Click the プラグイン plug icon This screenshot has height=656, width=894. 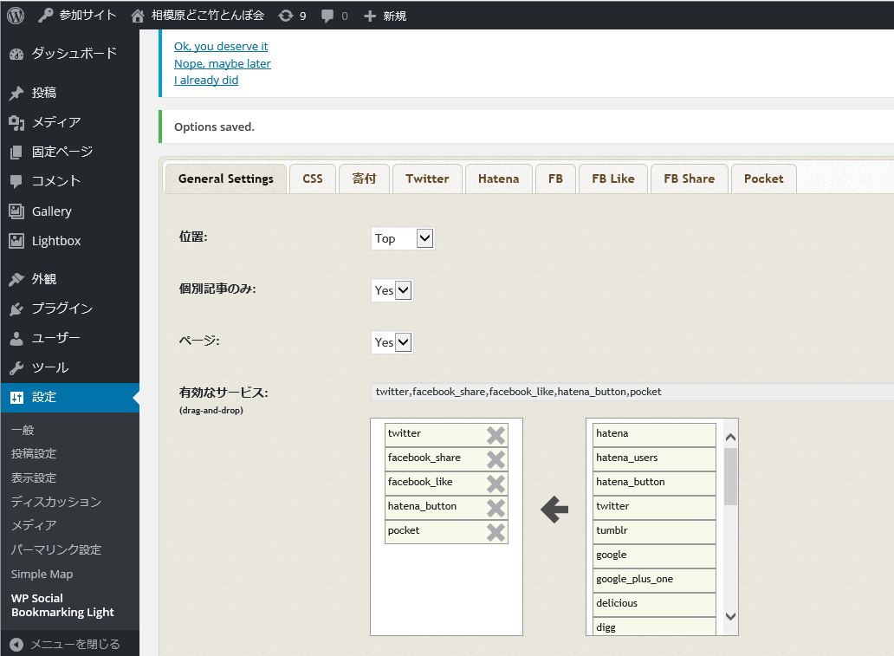[16, 309]
